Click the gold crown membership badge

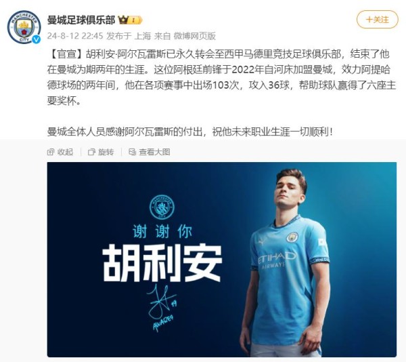(x=130, y=20)
